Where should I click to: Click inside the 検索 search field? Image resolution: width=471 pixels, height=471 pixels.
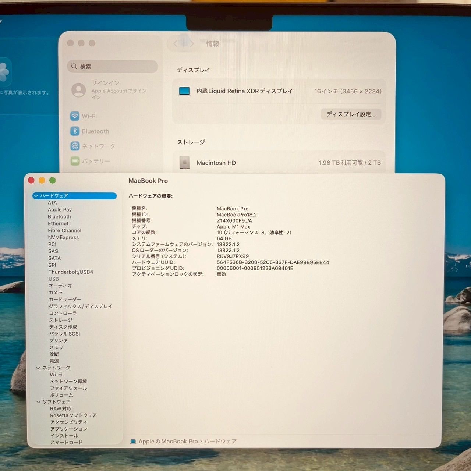coord(112,66)
